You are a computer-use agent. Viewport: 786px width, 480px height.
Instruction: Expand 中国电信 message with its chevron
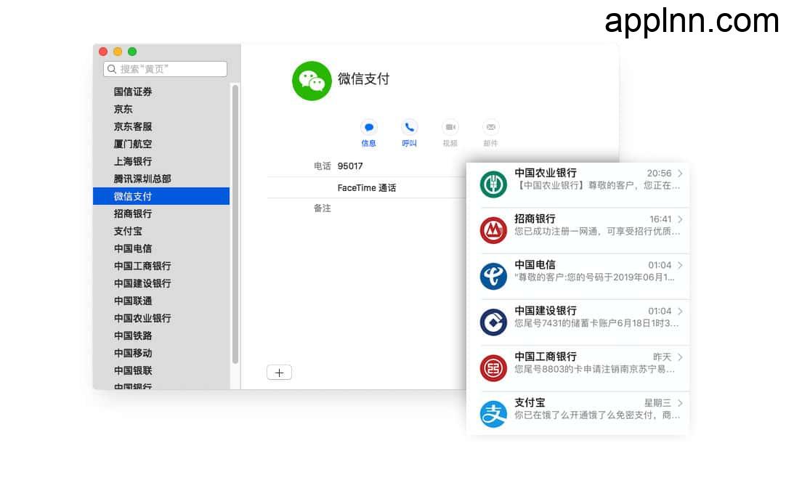[x=680, y=265]
